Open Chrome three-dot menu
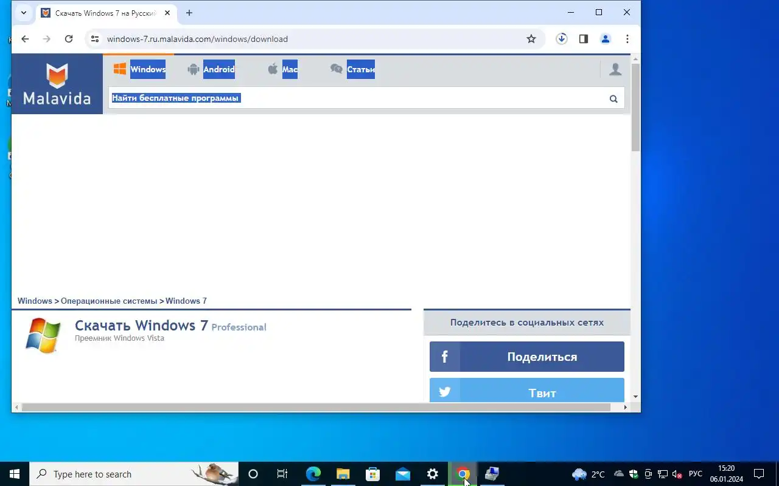The image size is (779, 486). pyautogui.click(x=627, y=39)
